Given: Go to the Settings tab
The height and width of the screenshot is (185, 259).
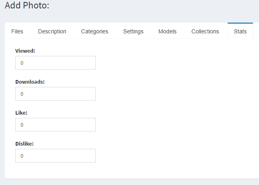Looking at the screenshot, I should (x=133, y=31).
